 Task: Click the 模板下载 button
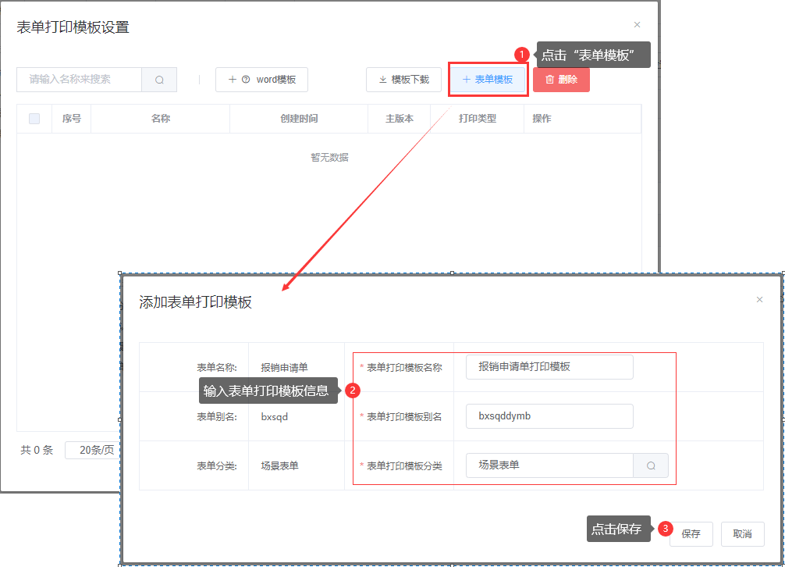pyautogui.click(x=403, y=80)
